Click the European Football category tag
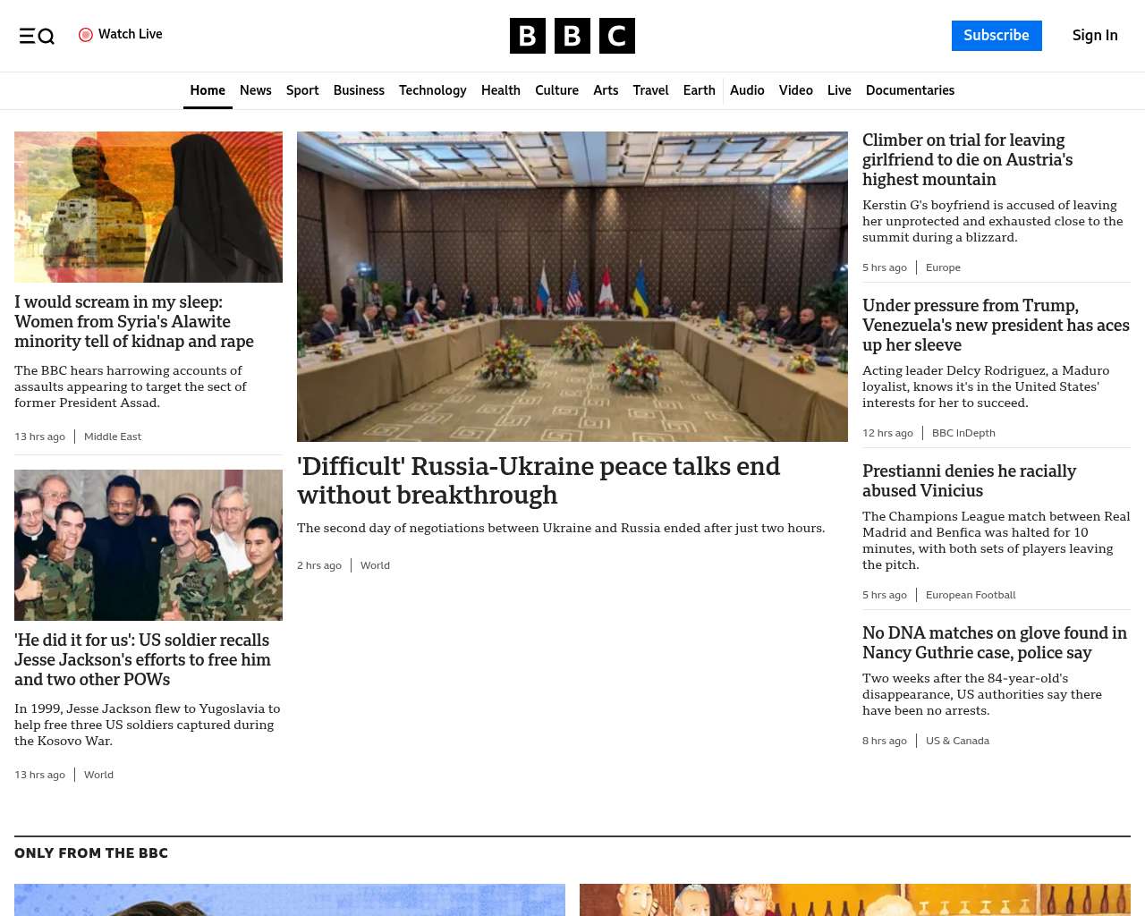Viewport: 1145px width, 916px height. click(970, 595)
